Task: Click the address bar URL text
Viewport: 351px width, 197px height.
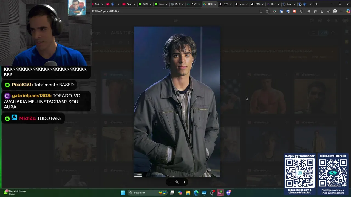Action: point(105,11)
